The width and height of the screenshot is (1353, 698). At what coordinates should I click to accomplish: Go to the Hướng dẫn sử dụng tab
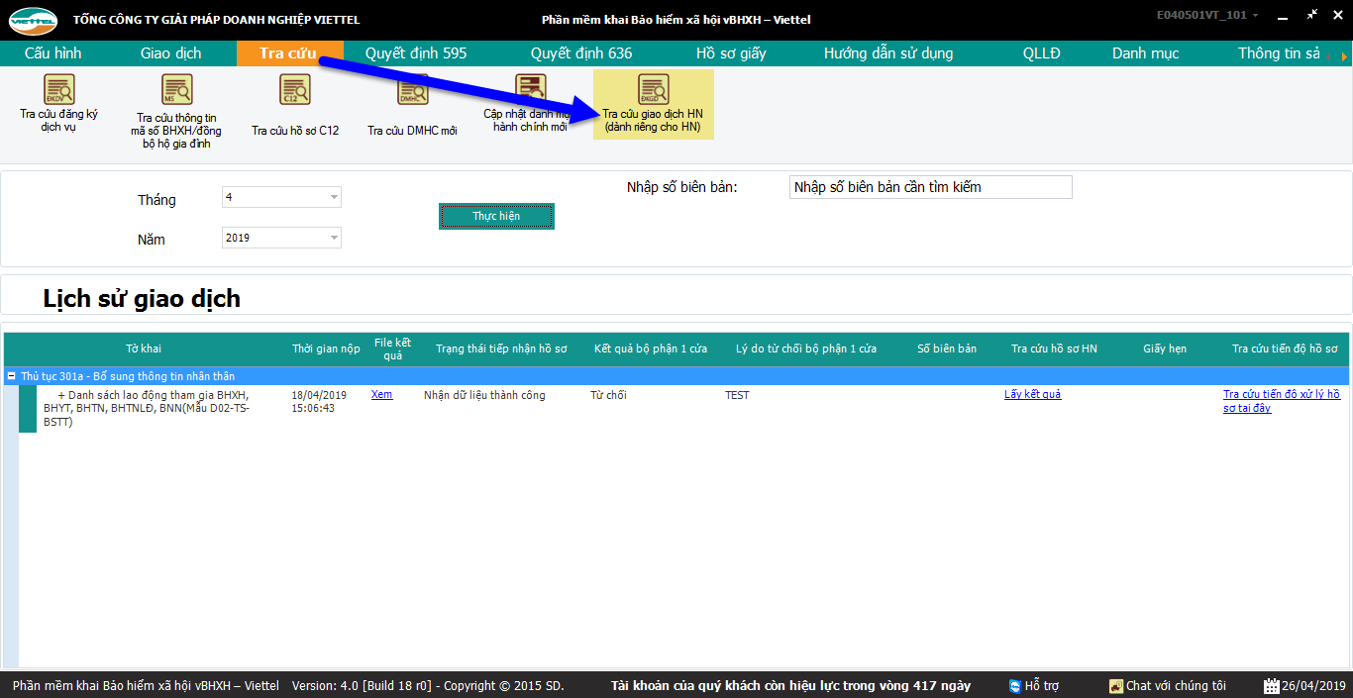pyautogui.click(x=887, y=53)
